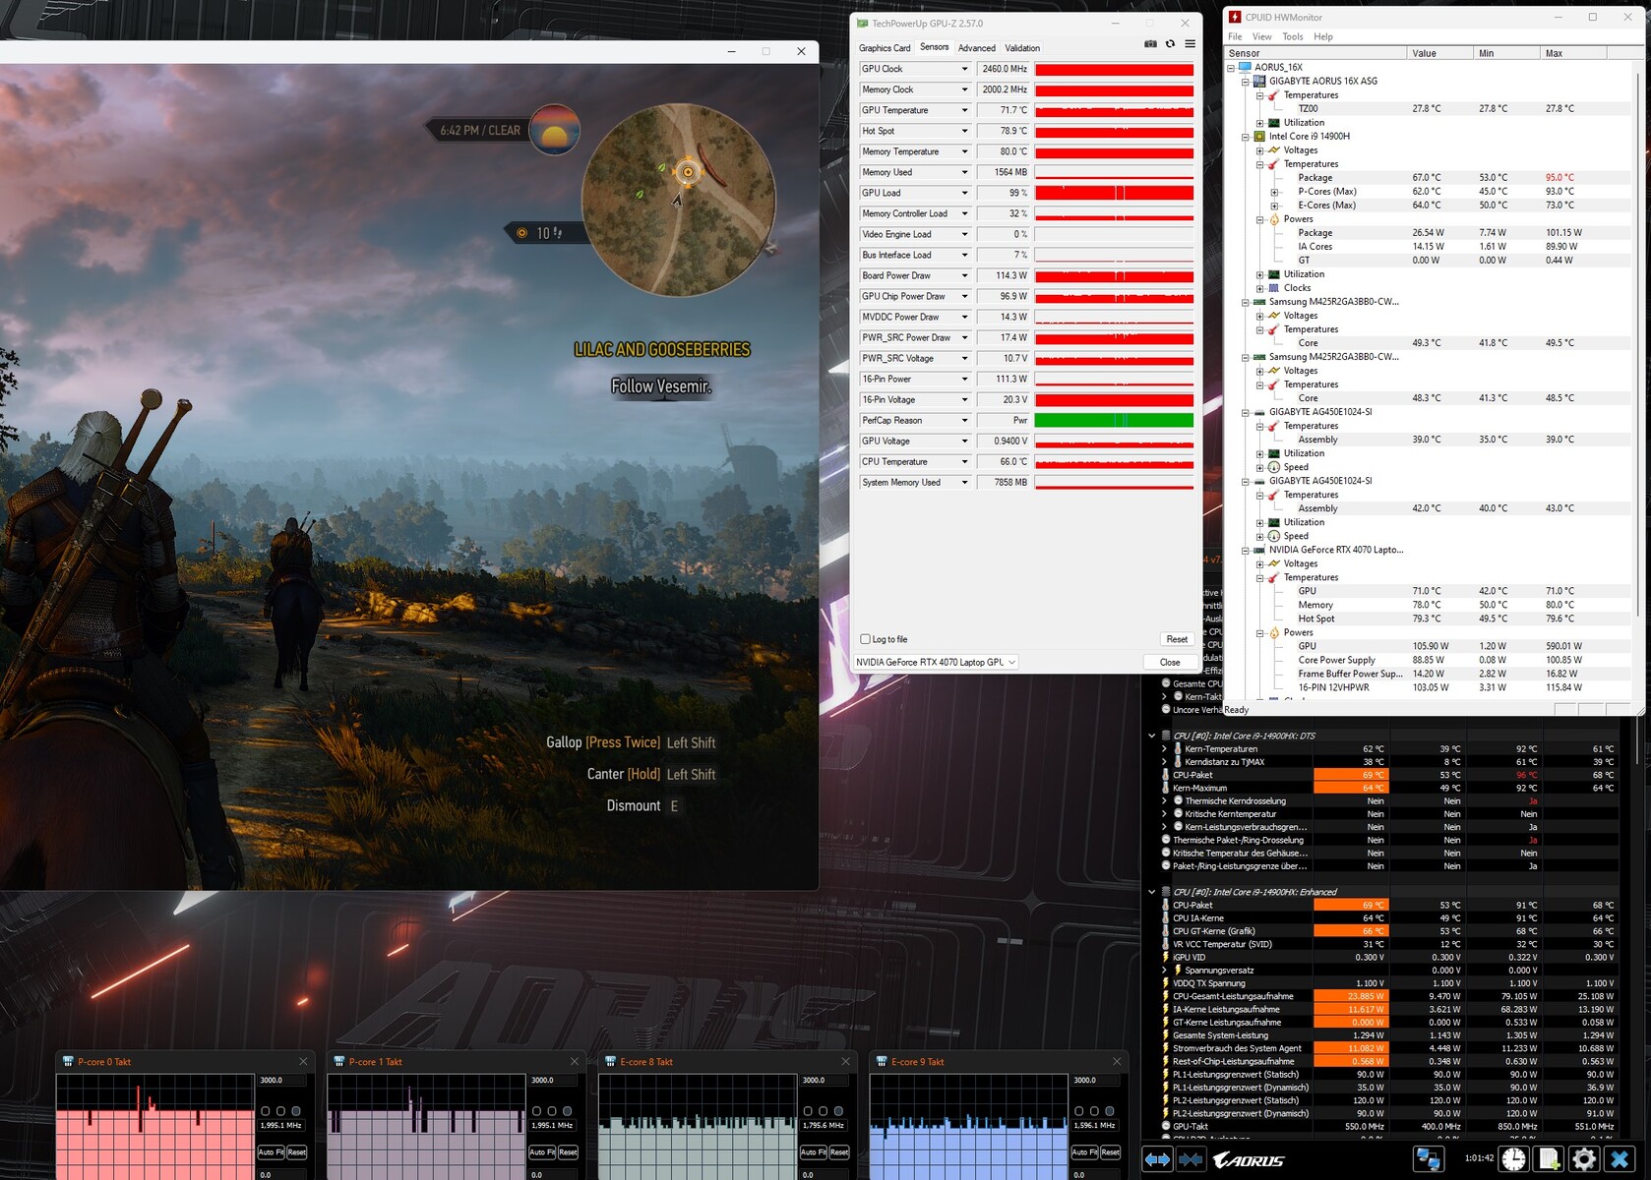Image resolution: width=1651 pixels, height=1180 pixels.
Task: Click the P-core 0 Takt graph area
Action: (155, 1127)
